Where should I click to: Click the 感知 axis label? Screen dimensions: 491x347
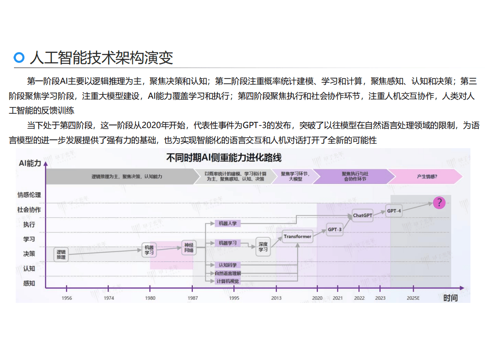click(29, 283)
